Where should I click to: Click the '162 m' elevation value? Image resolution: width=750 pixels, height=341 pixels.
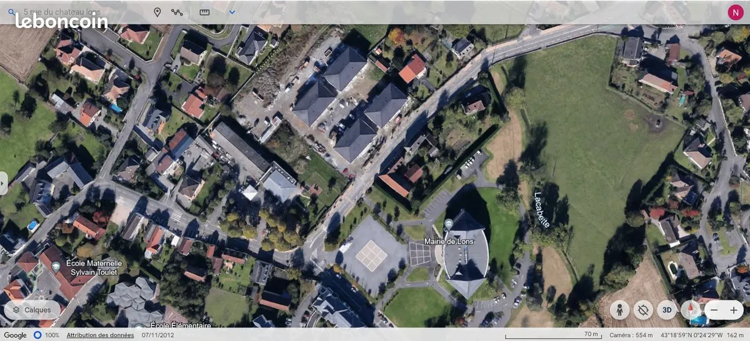coord(735,335)
